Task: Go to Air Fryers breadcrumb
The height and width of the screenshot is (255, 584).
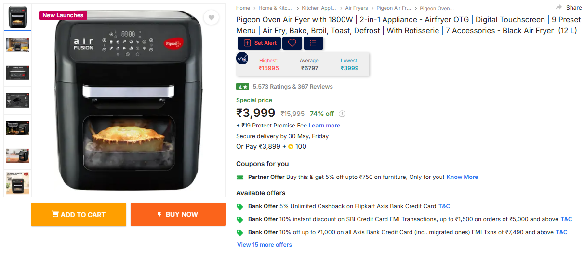Action: [356, 8]
